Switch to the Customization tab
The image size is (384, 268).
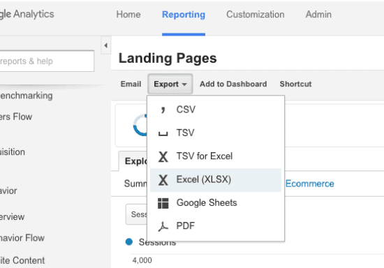pyautogui.click(x=255, y=15)
